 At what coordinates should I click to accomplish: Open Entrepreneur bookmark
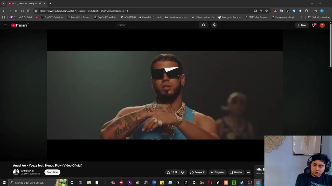click(284, 17)
